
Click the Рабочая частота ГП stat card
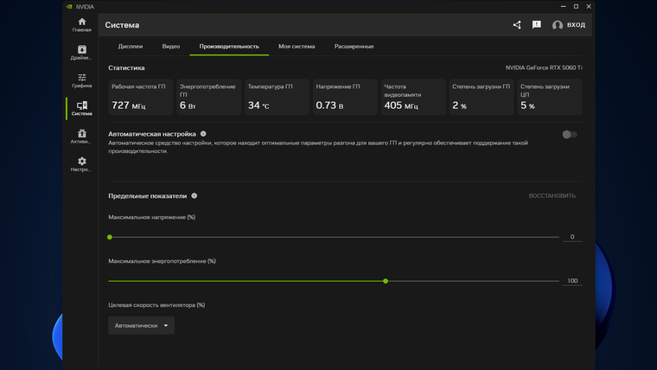tap(141, 97)
